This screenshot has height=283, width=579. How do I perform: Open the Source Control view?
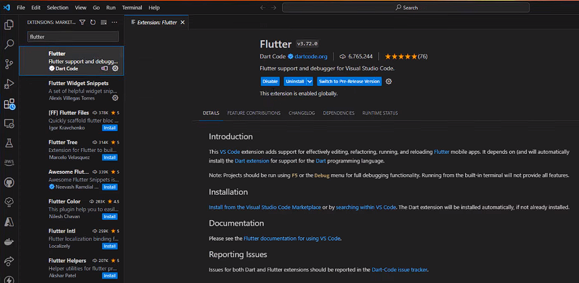point(9,64)
